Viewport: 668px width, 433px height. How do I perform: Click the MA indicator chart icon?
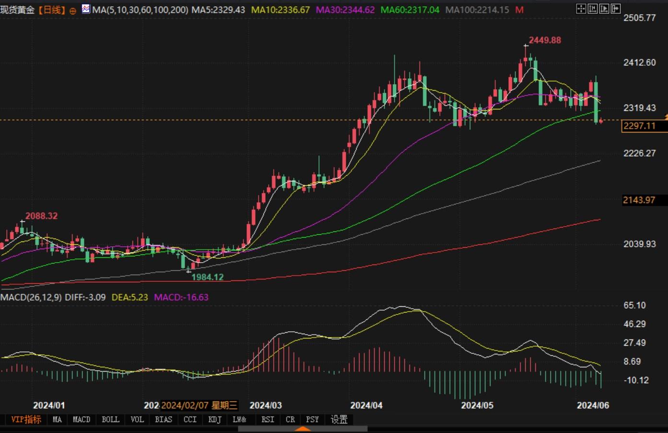pos(86,9)
